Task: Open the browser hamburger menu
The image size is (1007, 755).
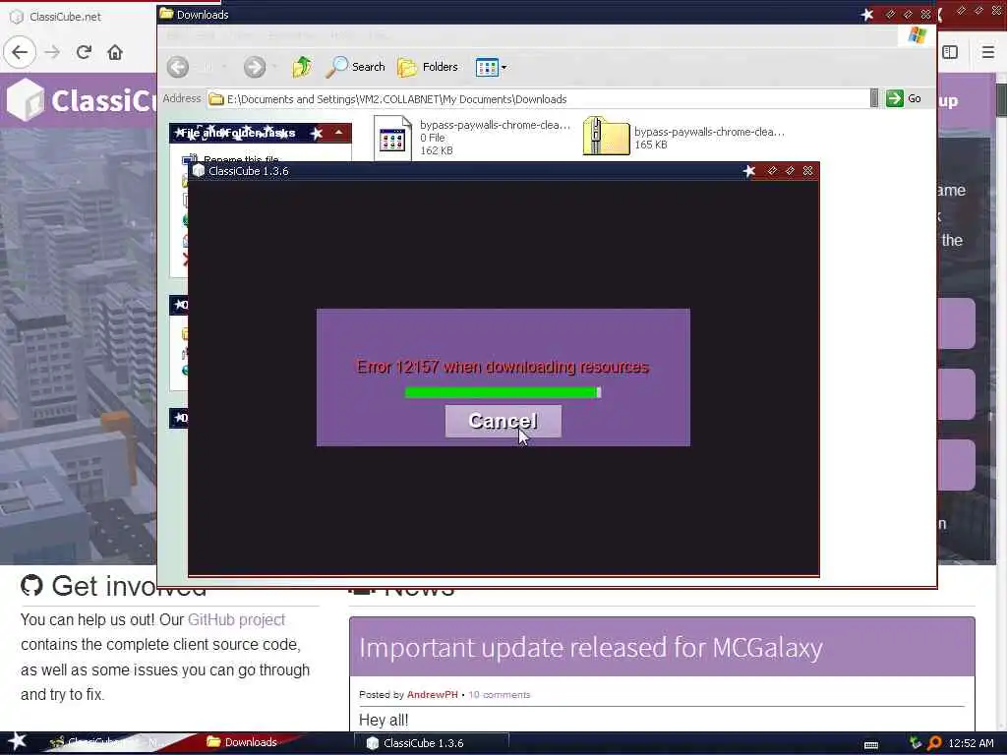Action: [988, 52]
